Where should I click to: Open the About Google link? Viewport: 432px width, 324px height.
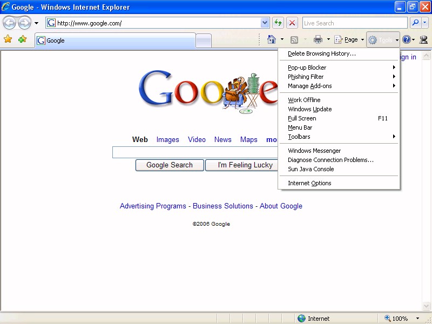coord(281,206)
